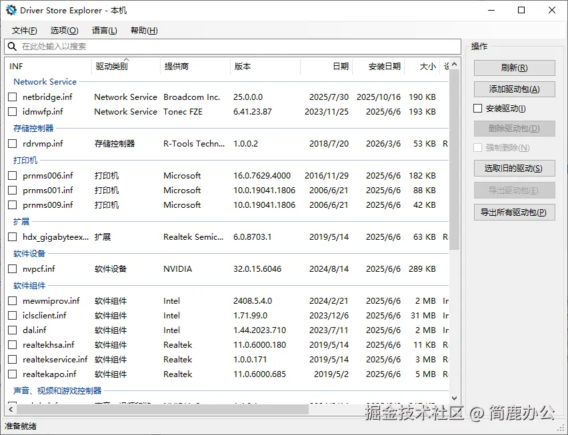Image resolution: width=568 pixels, height=435 pixels.
Task: Open the 帮助 menu
Action: click(x=143, y=30)
